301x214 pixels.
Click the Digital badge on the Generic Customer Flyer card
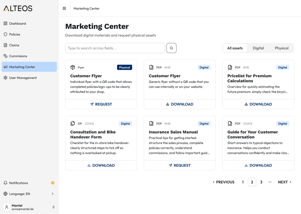click(204, 67)
